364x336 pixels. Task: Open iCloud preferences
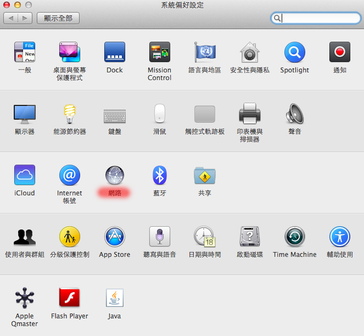[25, 176]
